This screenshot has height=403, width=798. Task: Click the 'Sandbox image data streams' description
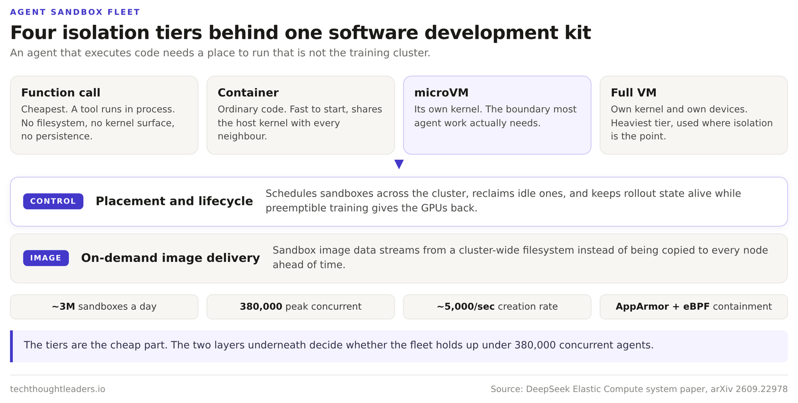pos(520,257)
